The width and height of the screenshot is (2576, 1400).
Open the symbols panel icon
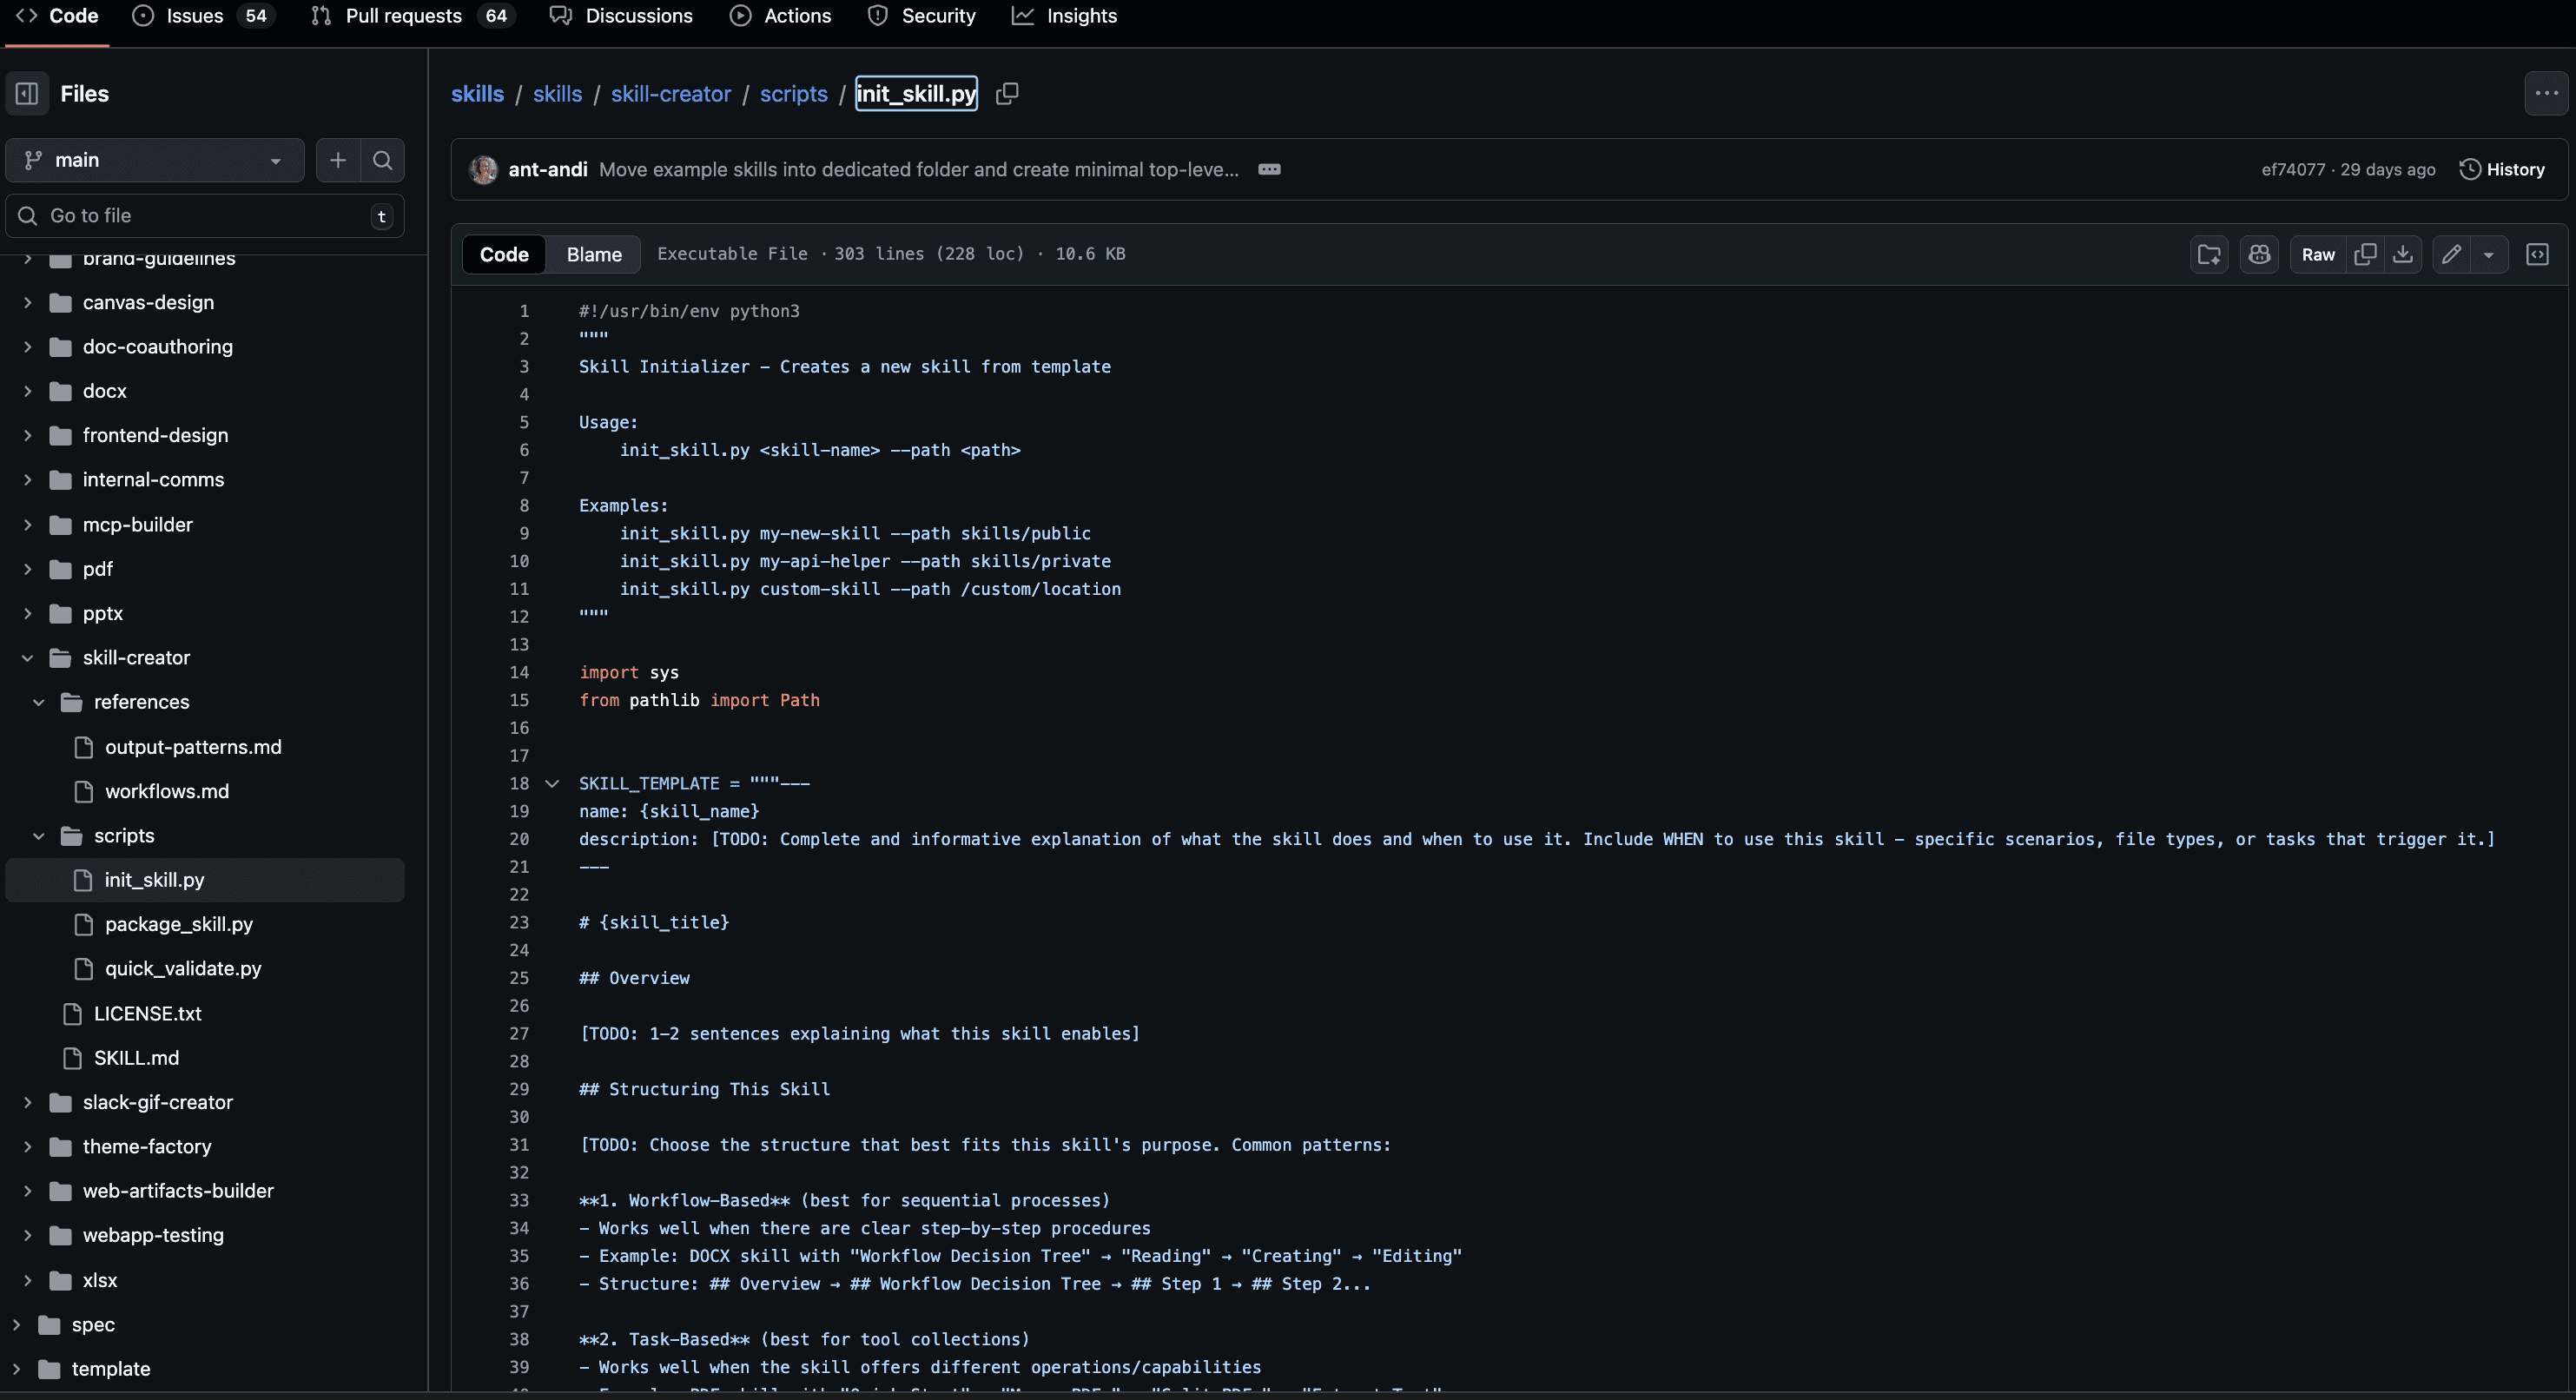pos(2537,254)
